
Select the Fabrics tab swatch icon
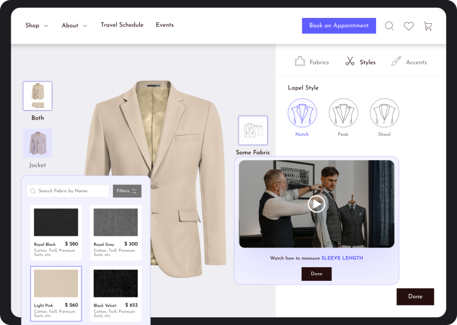click(x=300, y=61)
